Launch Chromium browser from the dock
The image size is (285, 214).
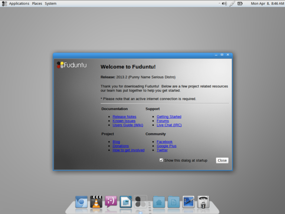click(81, 202)
